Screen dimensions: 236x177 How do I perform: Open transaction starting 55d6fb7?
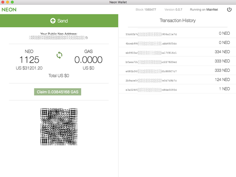pyautogui.click(x=151, y=34)
